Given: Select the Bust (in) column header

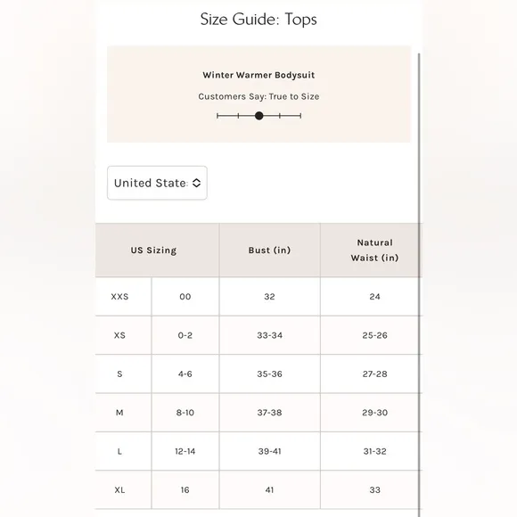Looking at the screenshot, I should (x=270, y=250).
